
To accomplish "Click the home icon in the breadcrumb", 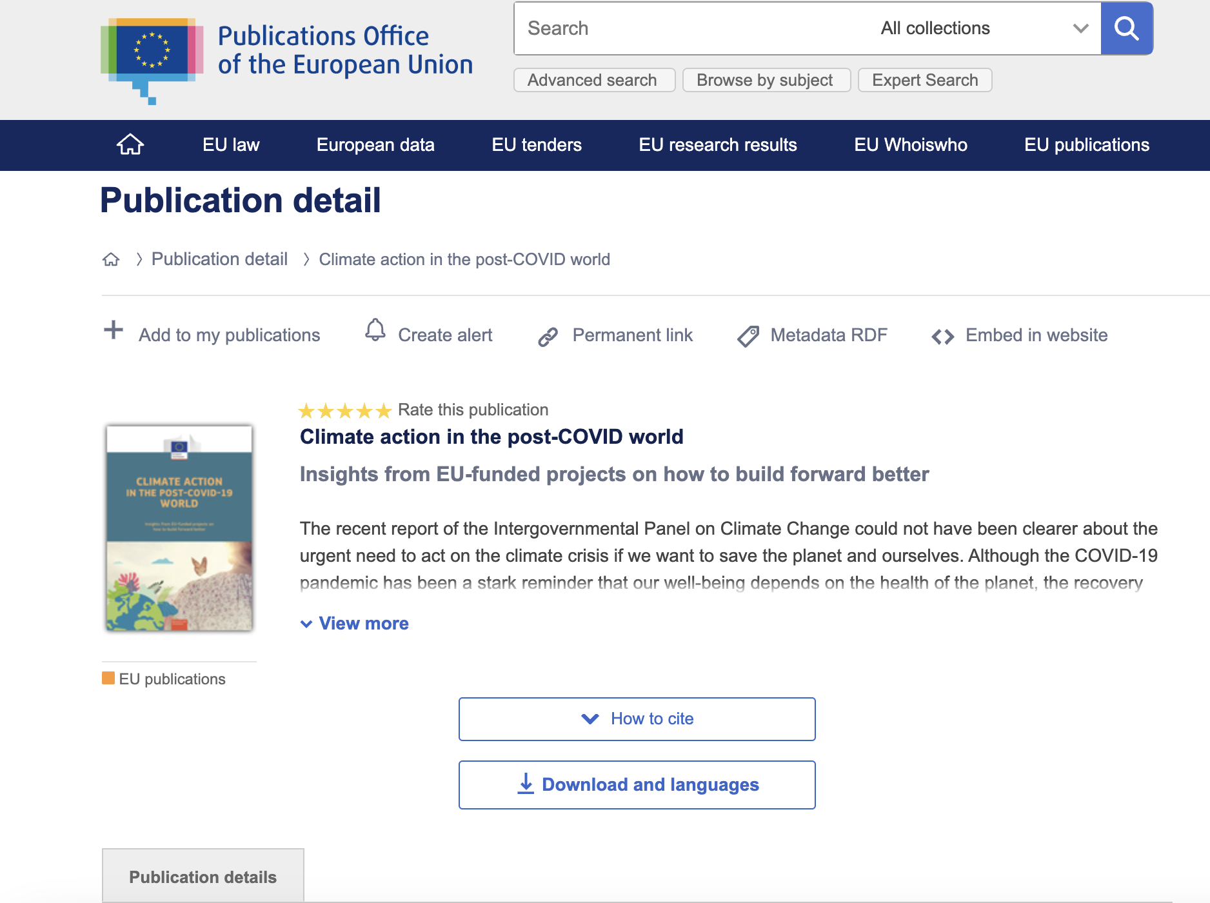I will (111, 259).
